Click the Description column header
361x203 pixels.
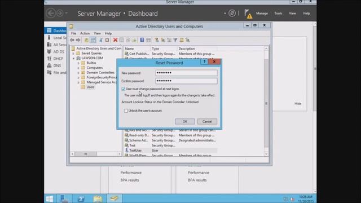pos(197,48)
